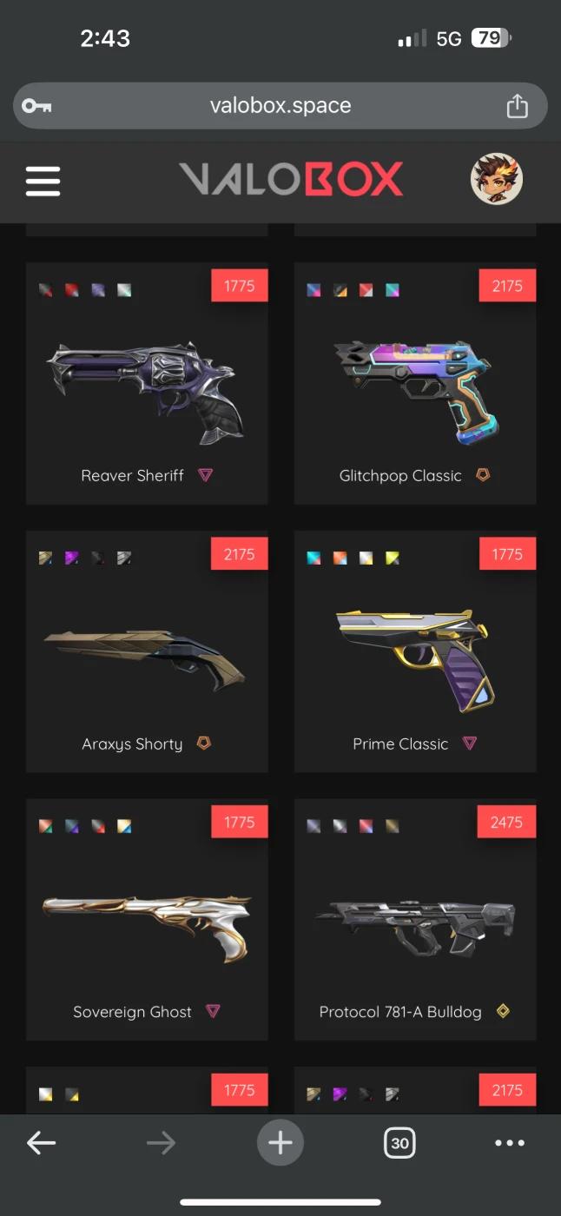Open the hamburger menu
The image size is (561, 1216).
pyautogui.click(x=43, y=181)
